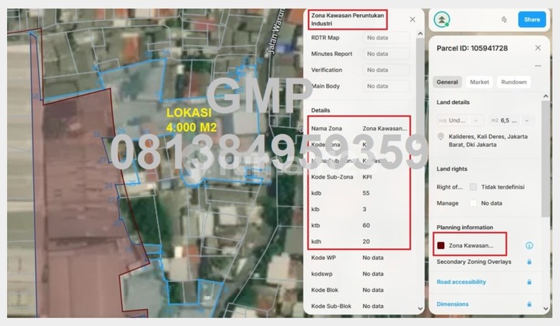This screenshot has height=326, width=560.
Task: Click Secondary Zoning Overlays label
Action: [474, 262]
